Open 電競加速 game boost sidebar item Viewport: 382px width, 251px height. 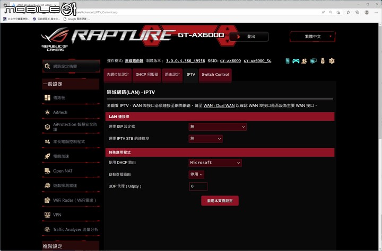pos(71,156)
